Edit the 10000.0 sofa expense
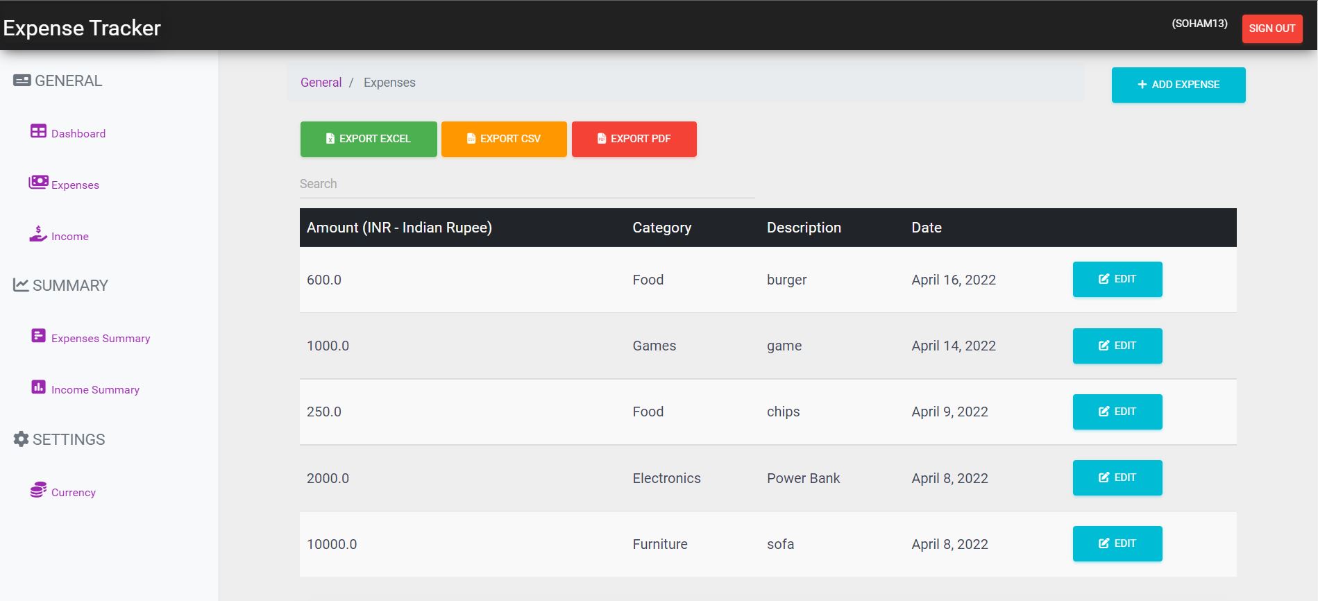The height and width of the screenshot is (601, 1318). pyautogui.click(x=1117, y=543)
